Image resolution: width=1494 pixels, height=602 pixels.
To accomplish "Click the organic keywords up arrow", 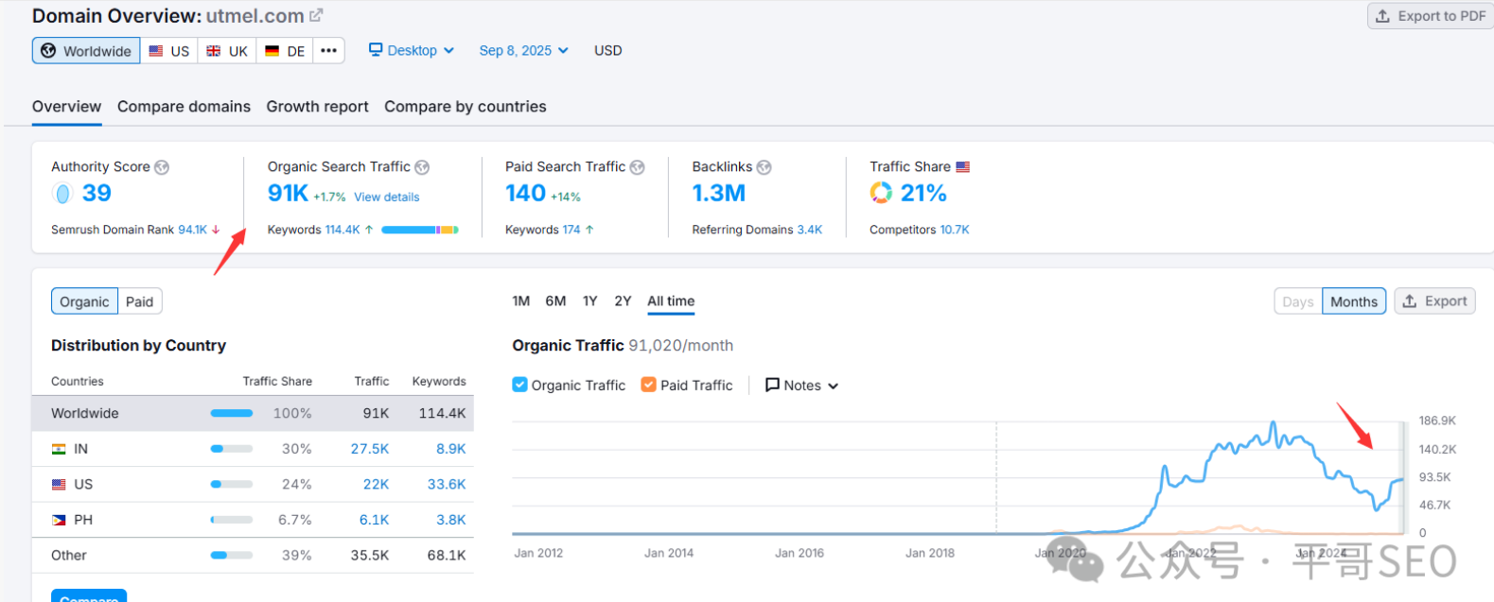I will [x=369, y=230].
